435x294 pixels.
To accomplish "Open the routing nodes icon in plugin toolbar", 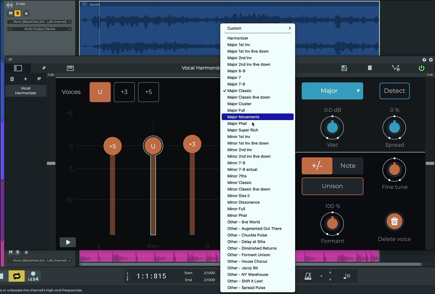I will pos(396,68).
